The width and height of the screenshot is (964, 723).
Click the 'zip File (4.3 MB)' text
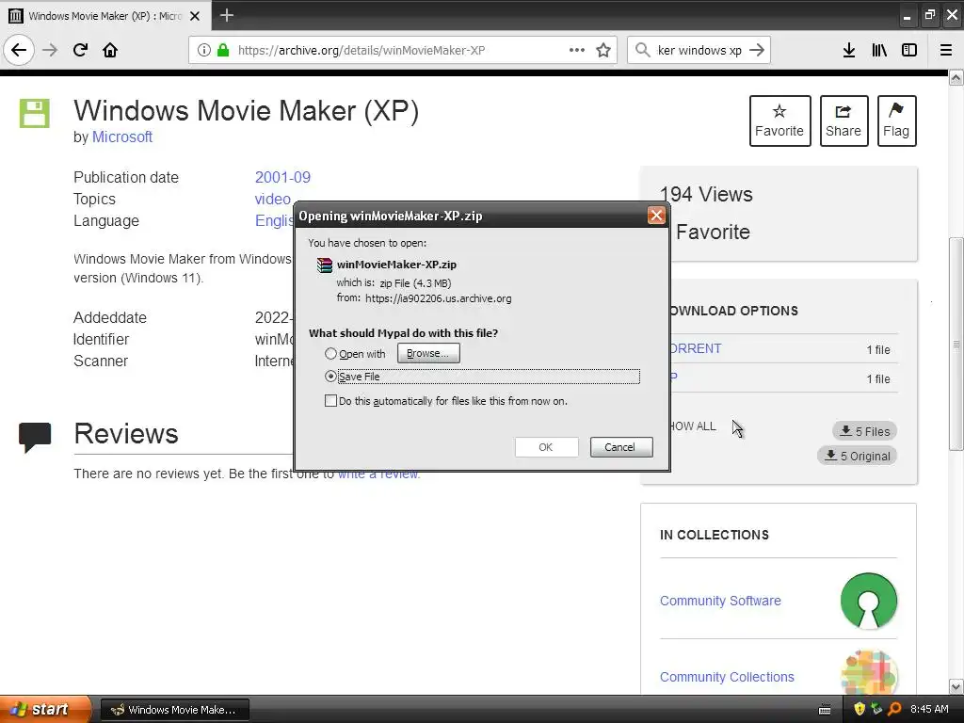point(415,283)
